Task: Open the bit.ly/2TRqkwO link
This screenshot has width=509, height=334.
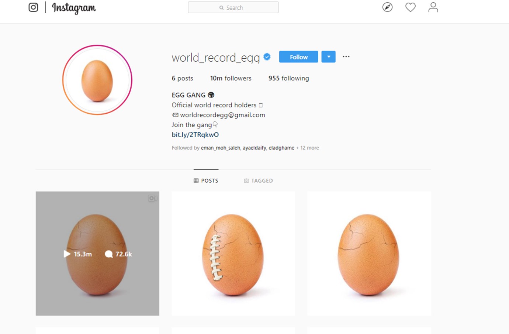Action: pos(195,135)
